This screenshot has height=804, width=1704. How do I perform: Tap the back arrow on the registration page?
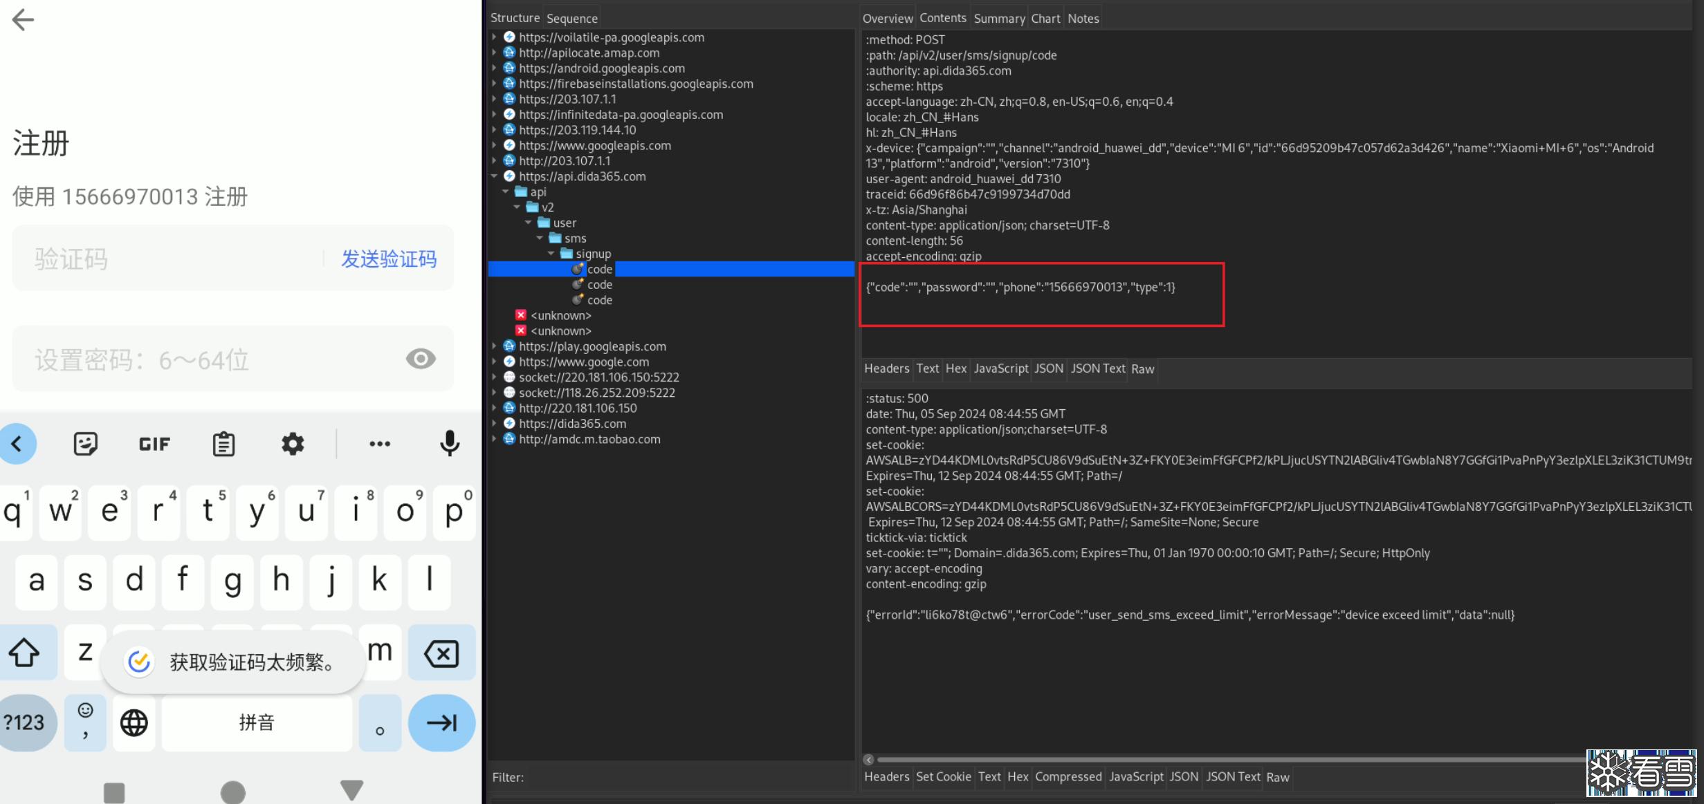(x=23, y=19)
